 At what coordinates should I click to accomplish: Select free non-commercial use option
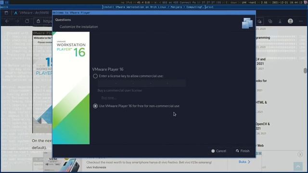[95, 106]
